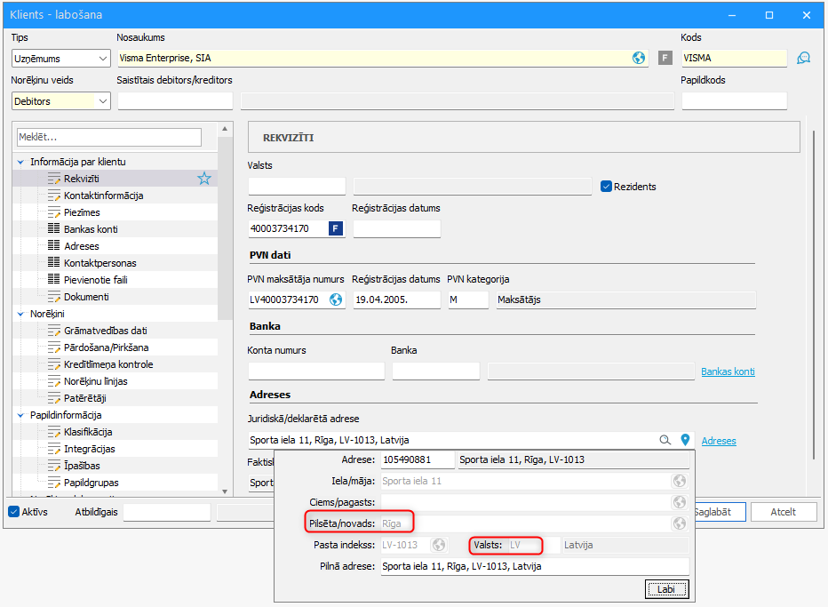Close the Klients - labošana window
The height and width of the screenshot is (607, 828).
[807, 15]
